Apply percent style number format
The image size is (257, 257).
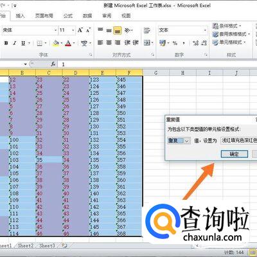175,43
